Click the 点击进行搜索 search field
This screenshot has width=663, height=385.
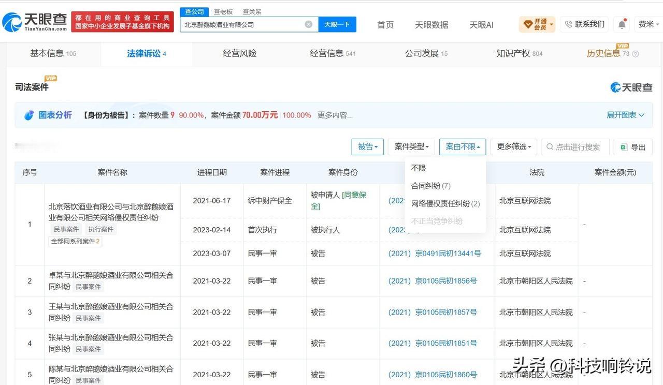[575, 147]
